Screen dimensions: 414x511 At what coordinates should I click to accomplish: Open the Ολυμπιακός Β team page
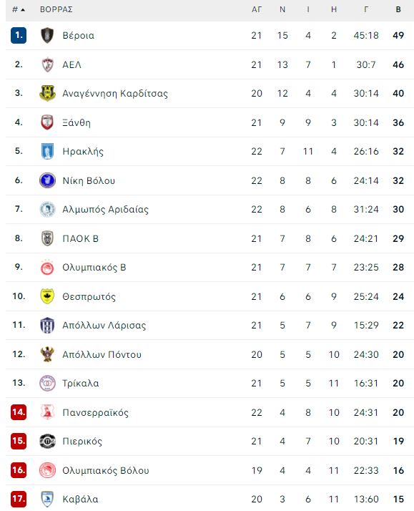point(94,267)
